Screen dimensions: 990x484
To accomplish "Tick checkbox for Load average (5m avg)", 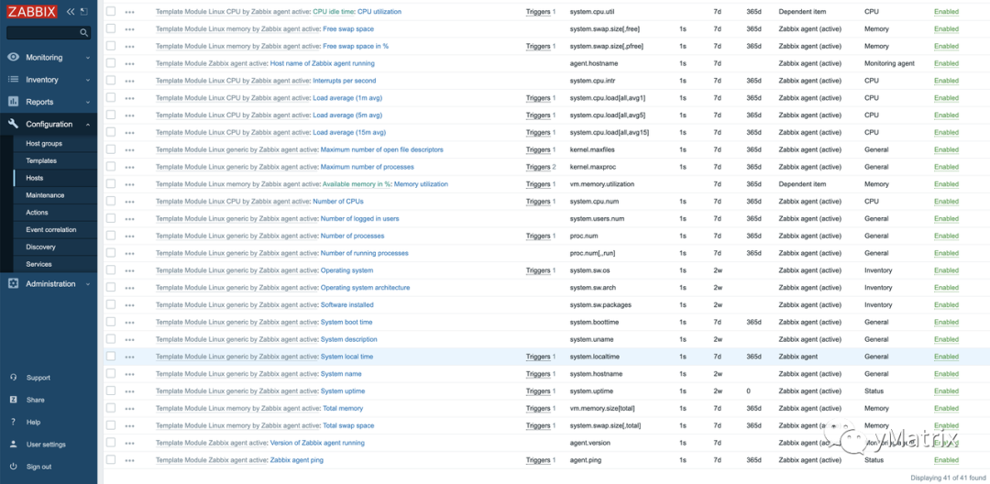I will pyautogui.click(x=111, y=115).
